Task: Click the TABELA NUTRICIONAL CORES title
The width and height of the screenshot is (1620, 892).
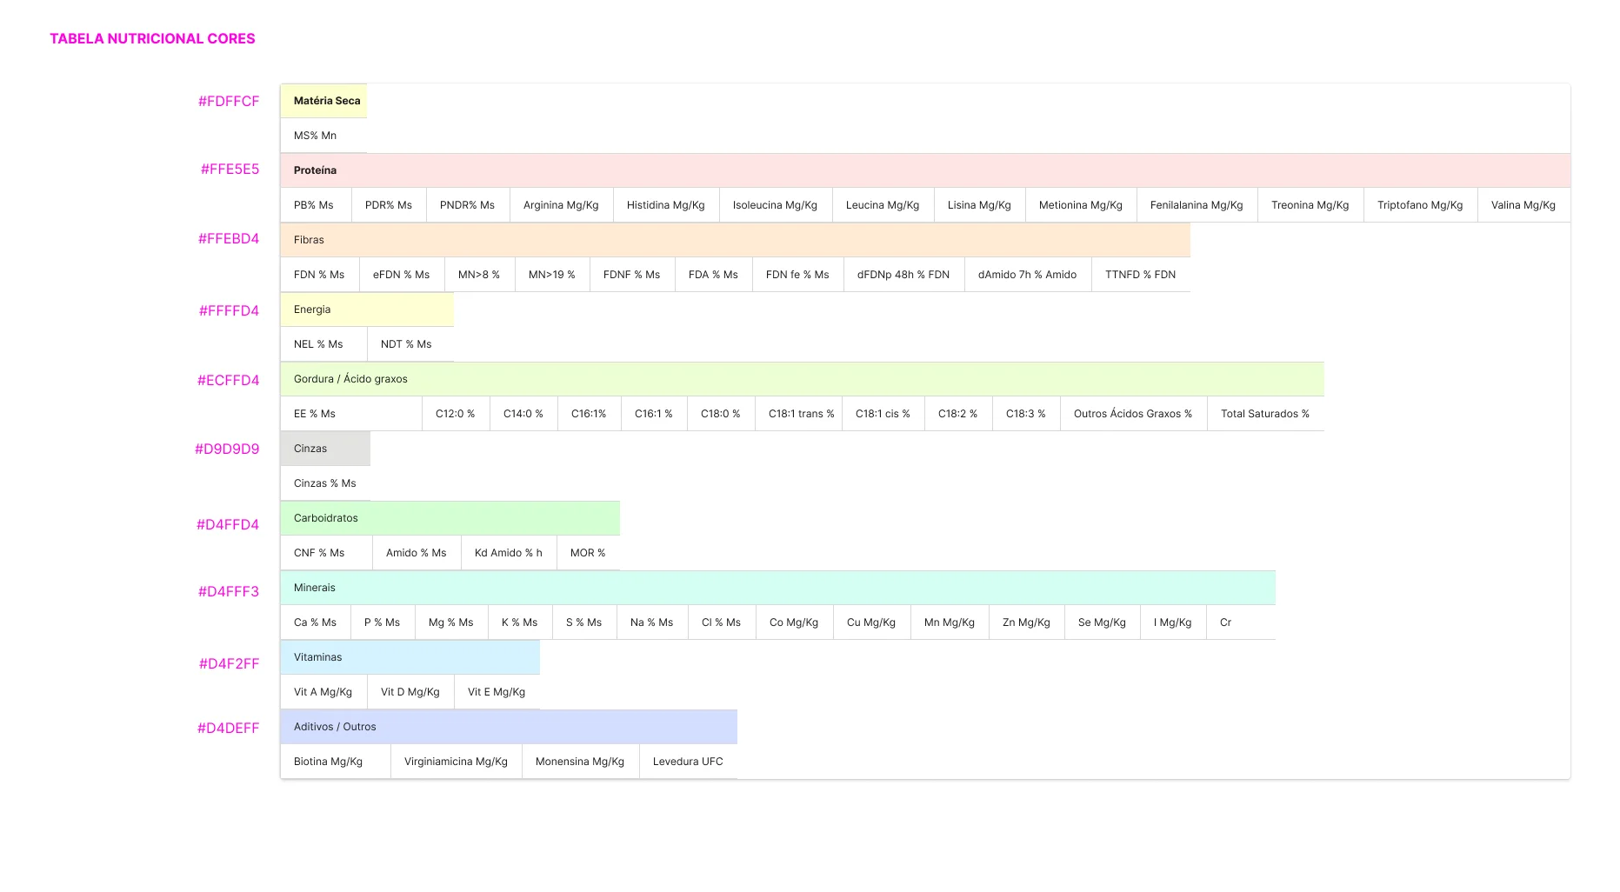Action: tap(152, 38)
